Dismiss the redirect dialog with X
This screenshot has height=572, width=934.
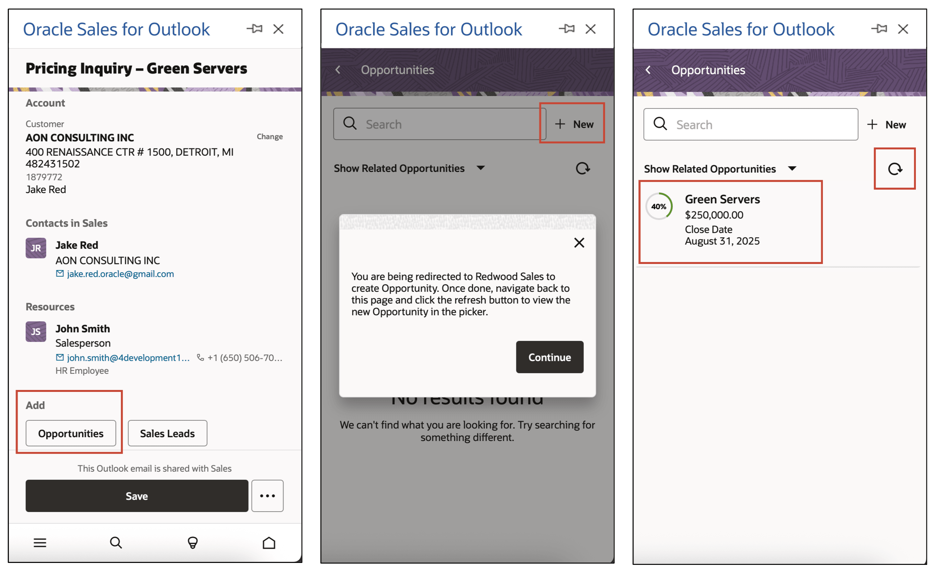579,243
